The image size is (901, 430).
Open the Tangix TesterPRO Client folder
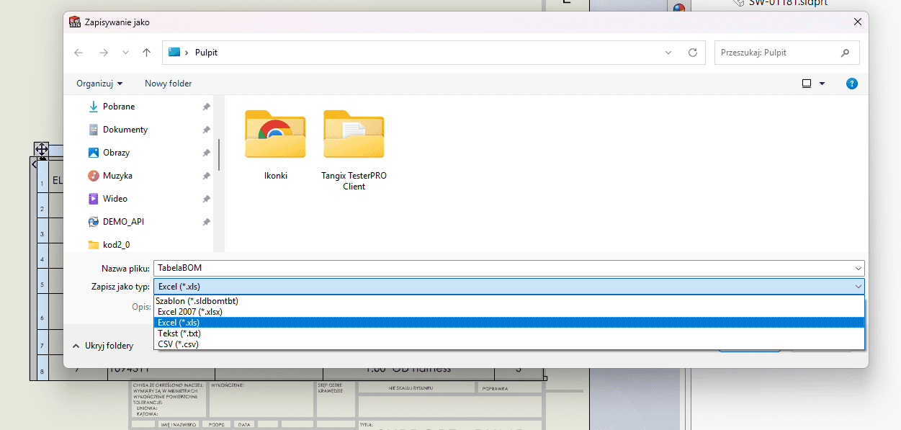pos(354,148)
